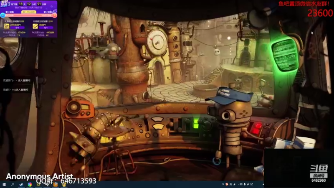
Task: Click the Anonymous Artist caption
Action: (39, 176)
